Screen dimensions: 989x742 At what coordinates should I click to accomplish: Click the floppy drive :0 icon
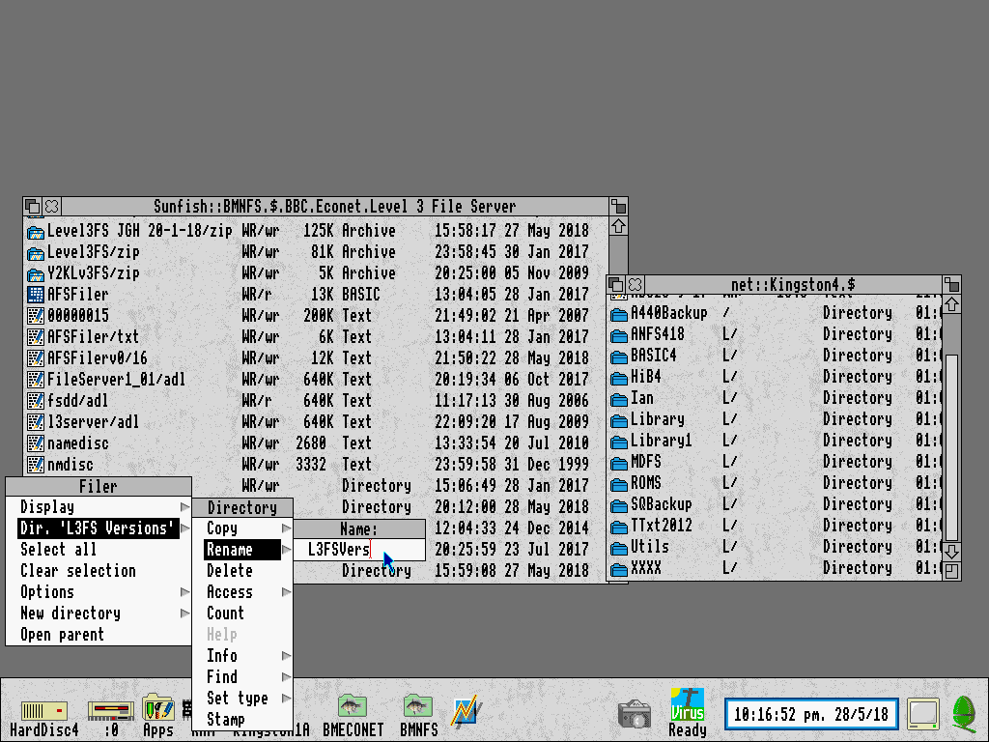pos(110,711)
